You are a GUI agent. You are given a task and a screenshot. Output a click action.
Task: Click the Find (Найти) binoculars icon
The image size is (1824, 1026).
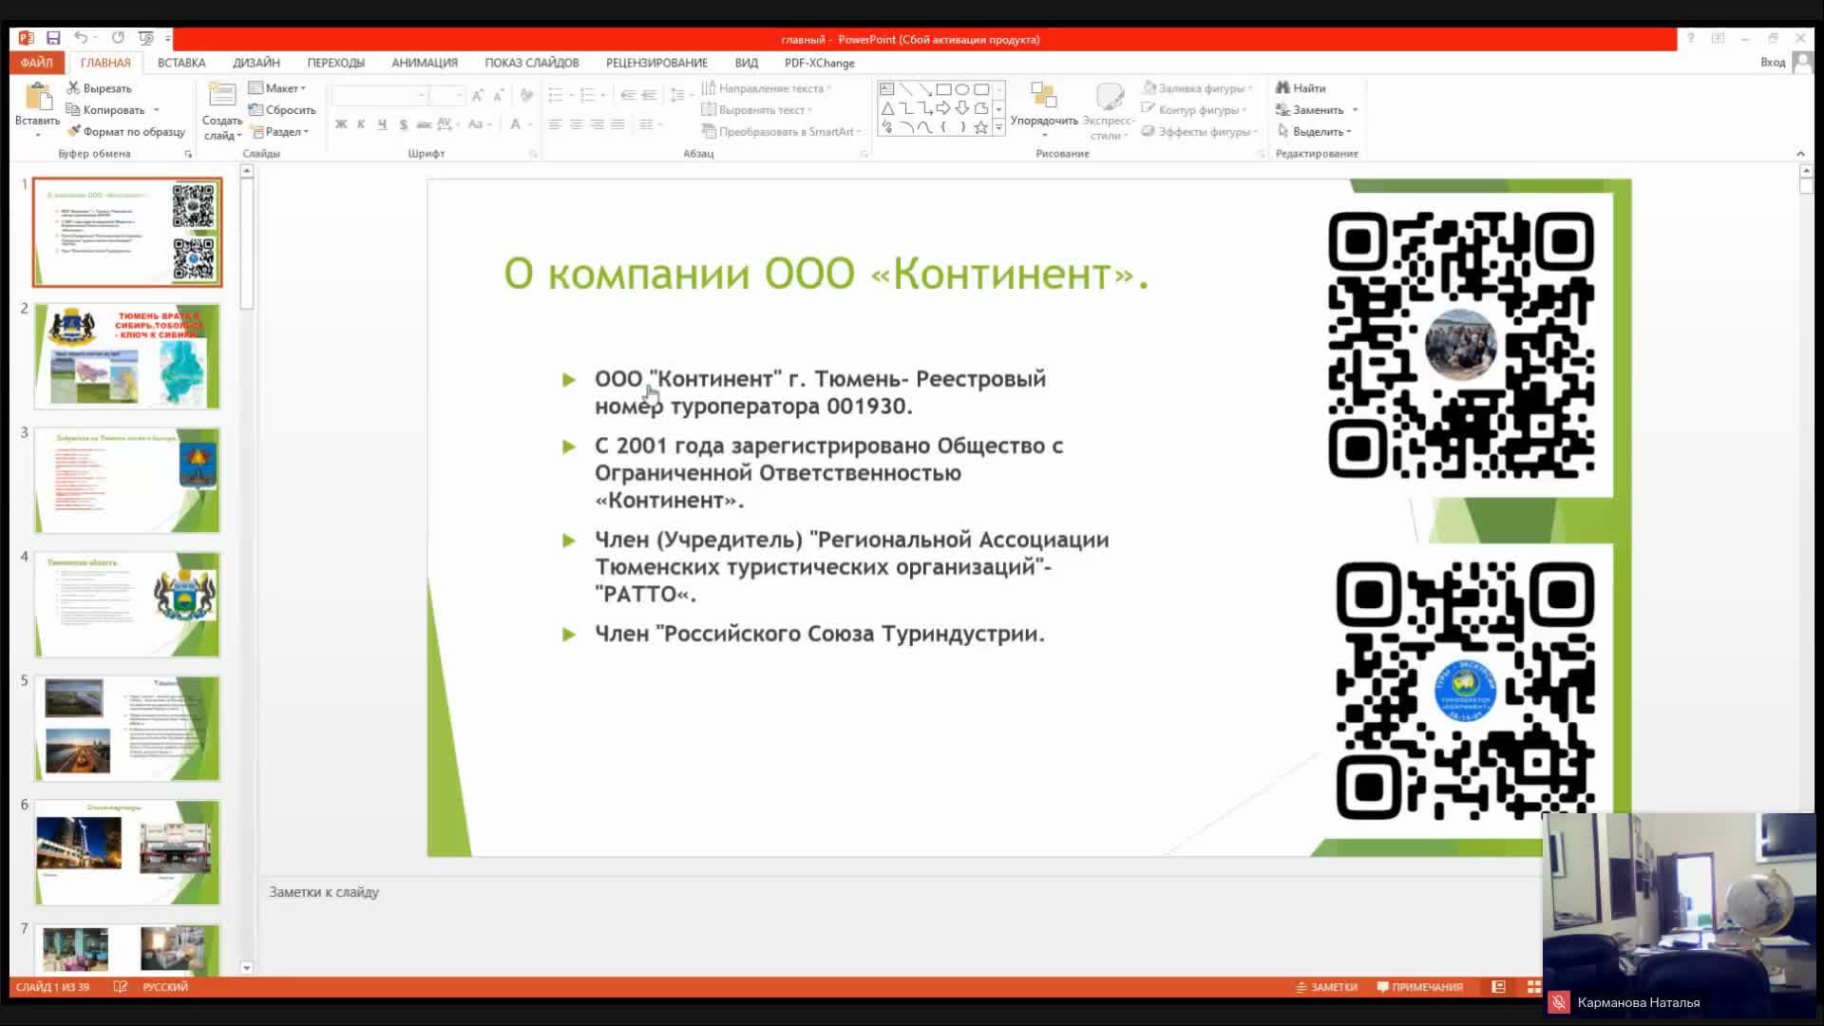click(x=1282, y=87)
